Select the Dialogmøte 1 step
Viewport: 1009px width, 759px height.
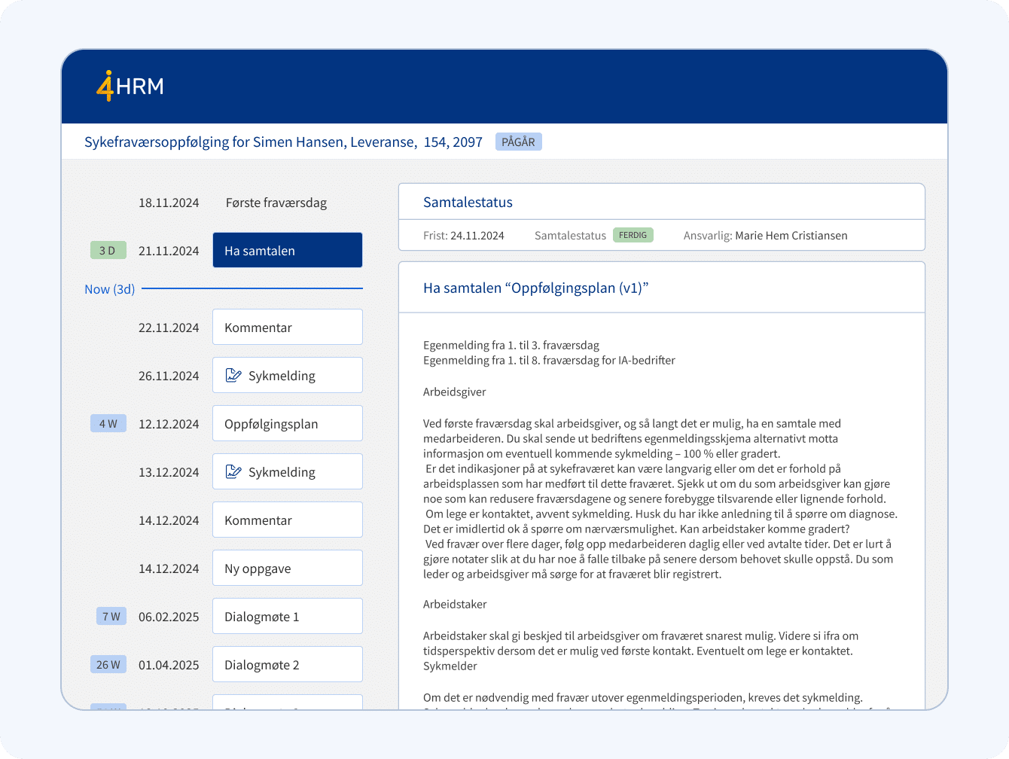coord(287,617)
